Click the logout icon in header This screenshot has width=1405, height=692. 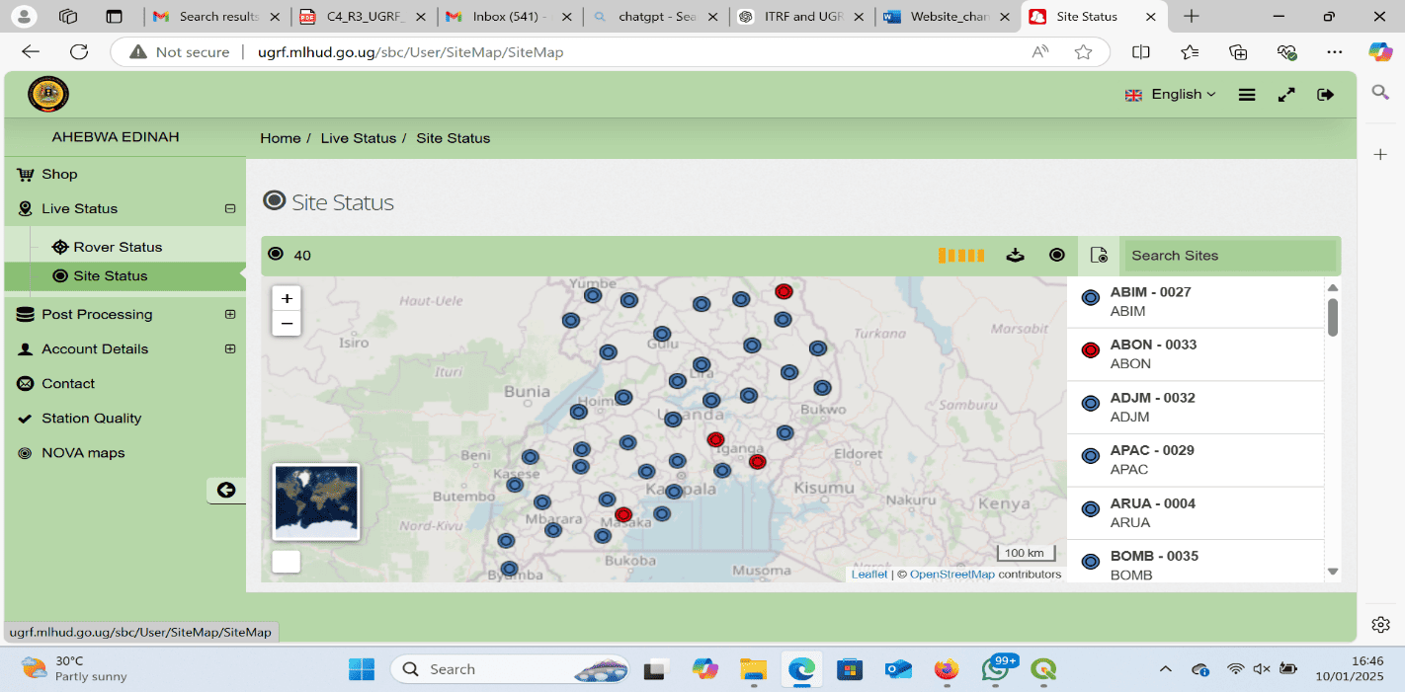1325,95
